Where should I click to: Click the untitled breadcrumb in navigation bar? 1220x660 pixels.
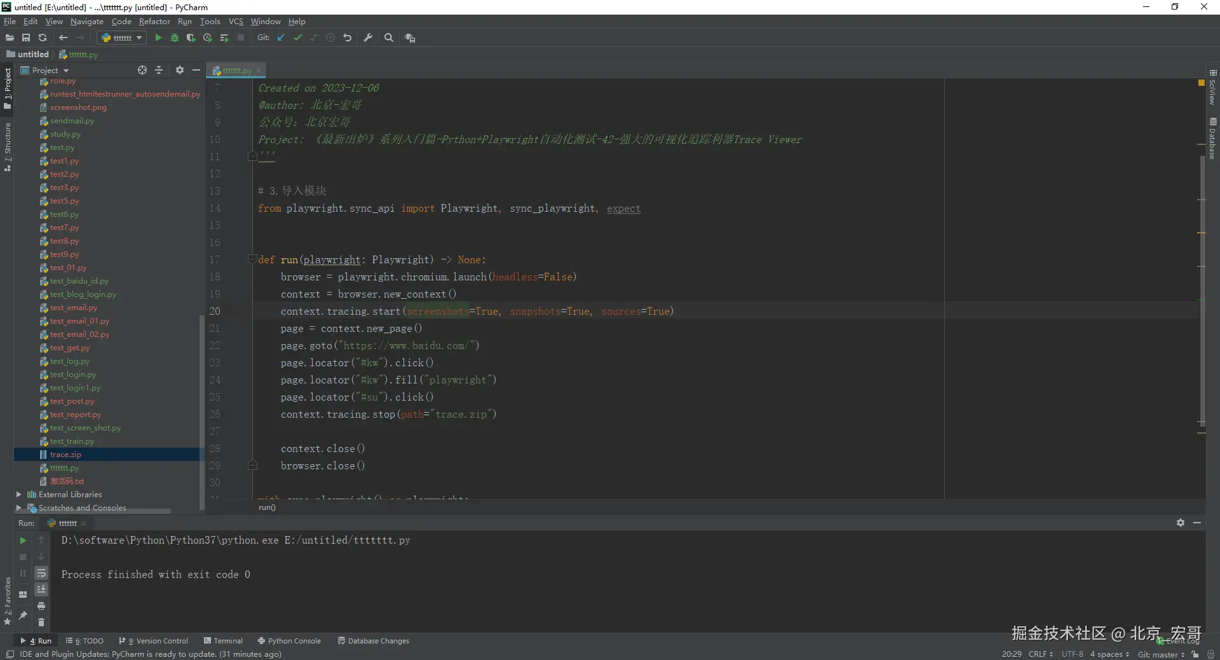pos(28,55)
